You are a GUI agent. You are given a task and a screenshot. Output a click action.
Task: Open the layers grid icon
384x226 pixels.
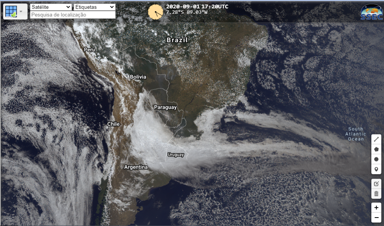click(11, 11)
